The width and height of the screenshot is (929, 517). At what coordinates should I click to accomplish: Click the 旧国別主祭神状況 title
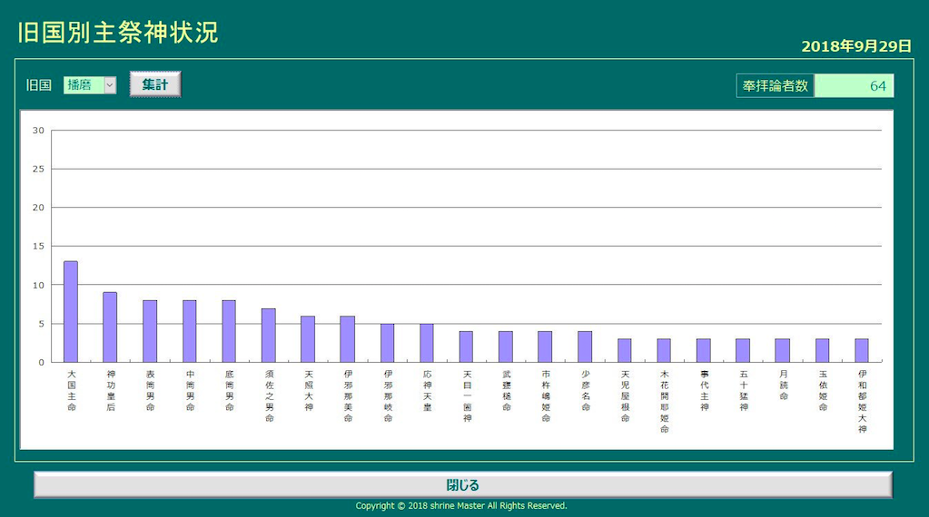click(x=118, y=33)
